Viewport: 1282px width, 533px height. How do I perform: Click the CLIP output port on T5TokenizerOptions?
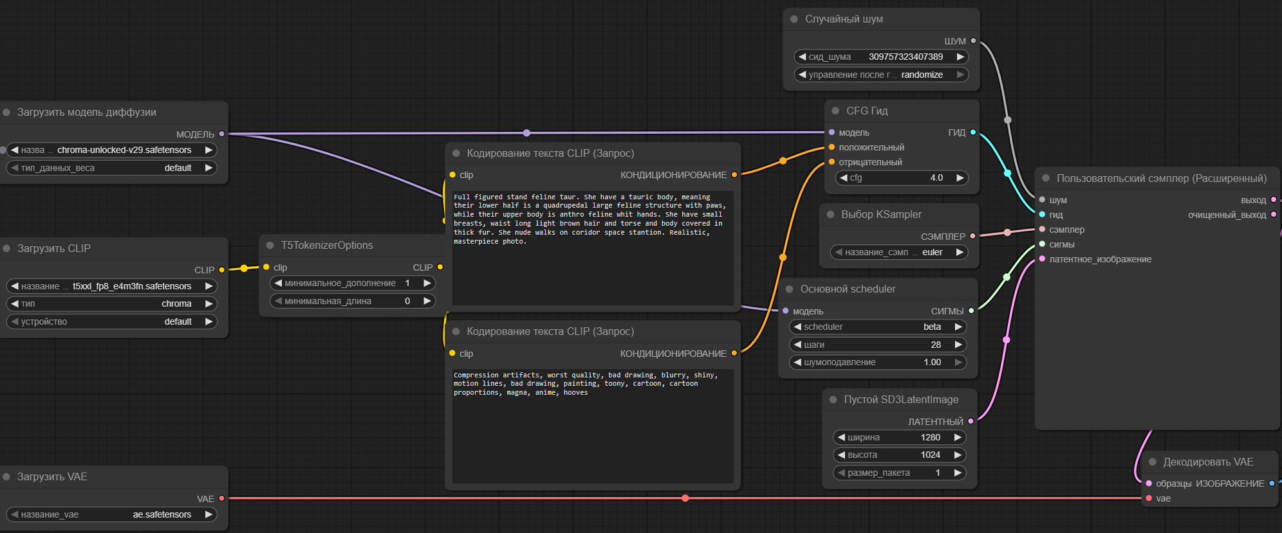tap(440, 267)
